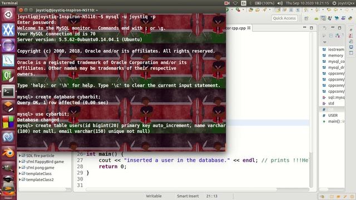356x200 pixels.
Task: Toggle Mark Occurrences in Eclipse toolbar
Action: 278,10
